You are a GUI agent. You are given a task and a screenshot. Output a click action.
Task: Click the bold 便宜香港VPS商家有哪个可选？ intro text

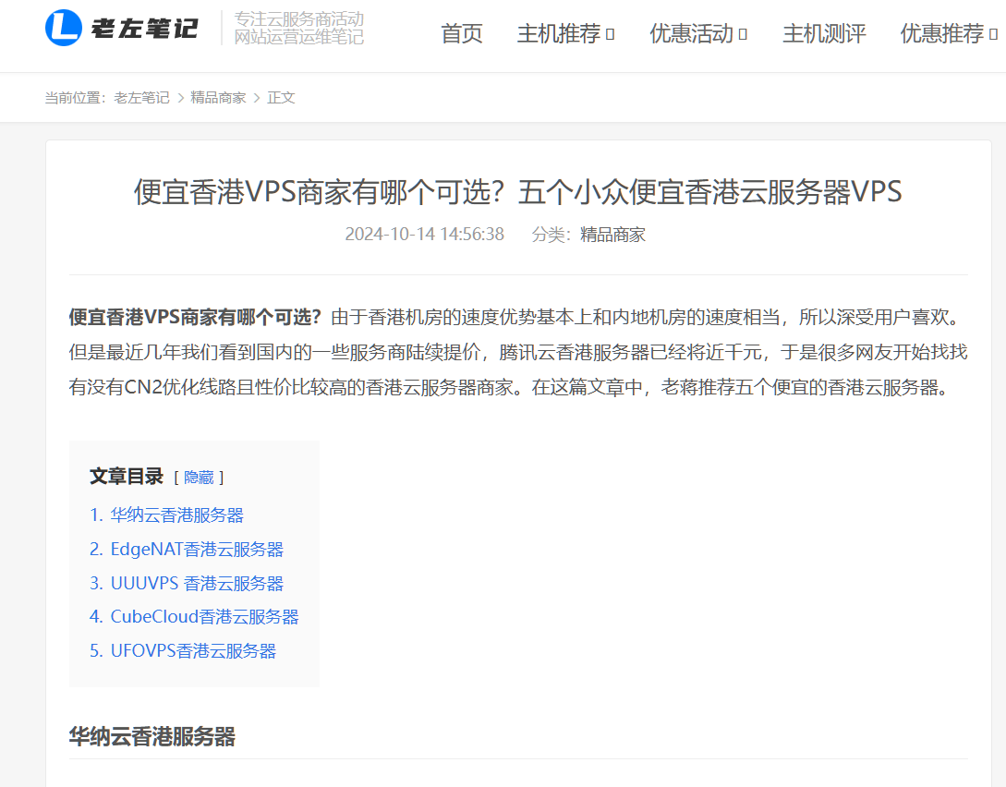point(195,317)
